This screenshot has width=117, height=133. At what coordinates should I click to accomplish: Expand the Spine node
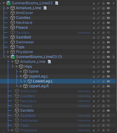pyautogui.click(x=21, y=71)
